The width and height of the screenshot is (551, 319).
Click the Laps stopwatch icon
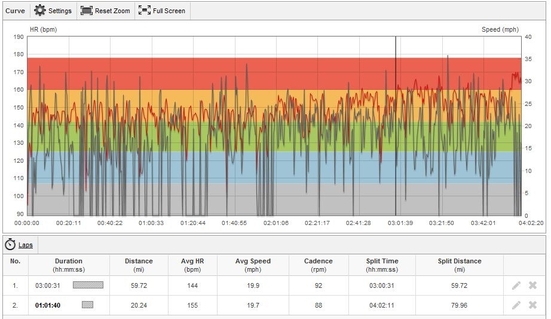10,245
